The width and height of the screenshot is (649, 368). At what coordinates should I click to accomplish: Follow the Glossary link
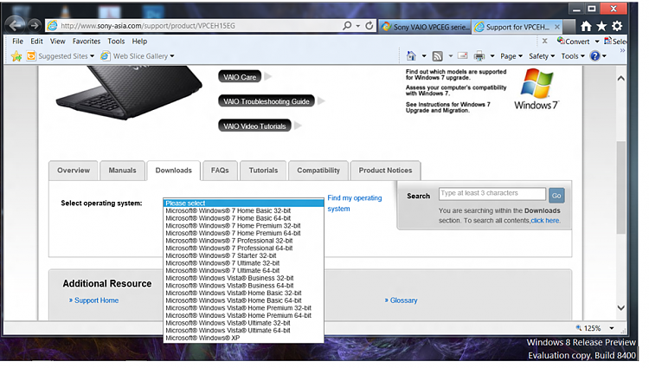pyautogui.click(x=403, y=300)
